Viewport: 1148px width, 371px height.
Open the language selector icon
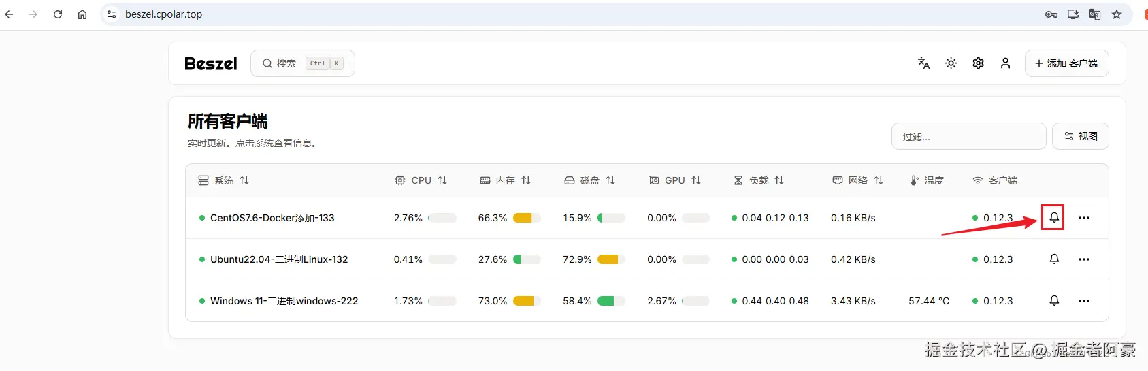923,63
